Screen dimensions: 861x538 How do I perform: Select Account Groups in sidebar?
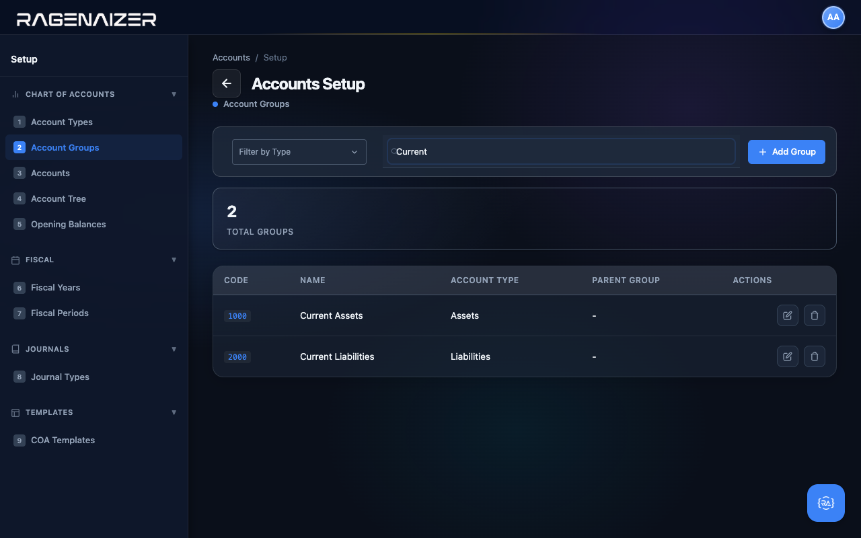pos(93,147)
